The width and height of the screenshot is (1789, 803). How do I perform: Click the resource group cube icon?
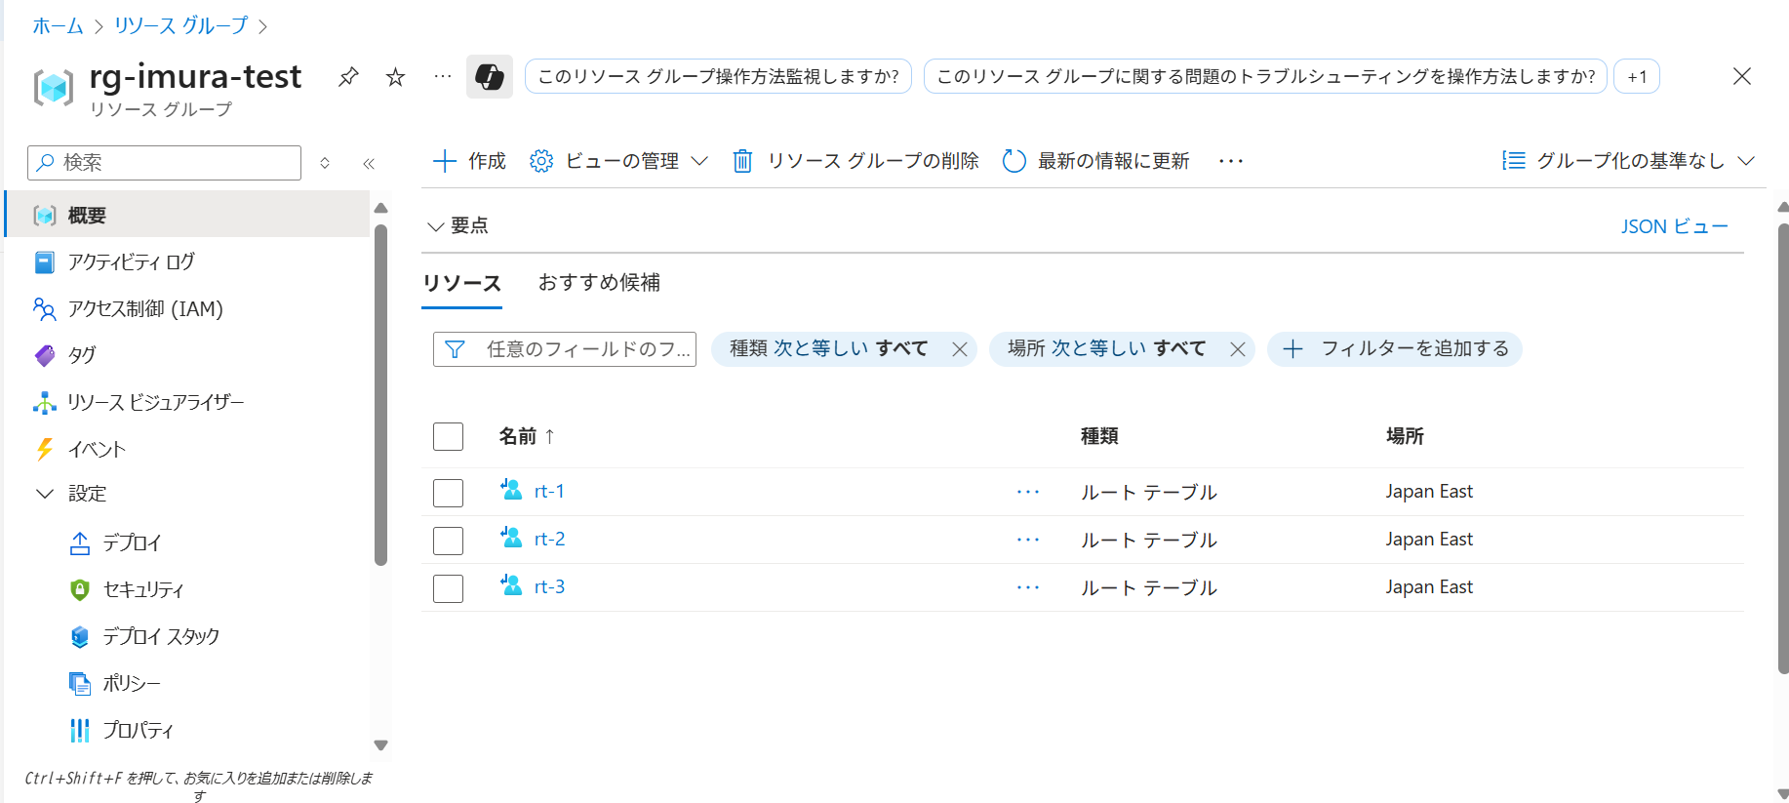click(x=53, y=88)
